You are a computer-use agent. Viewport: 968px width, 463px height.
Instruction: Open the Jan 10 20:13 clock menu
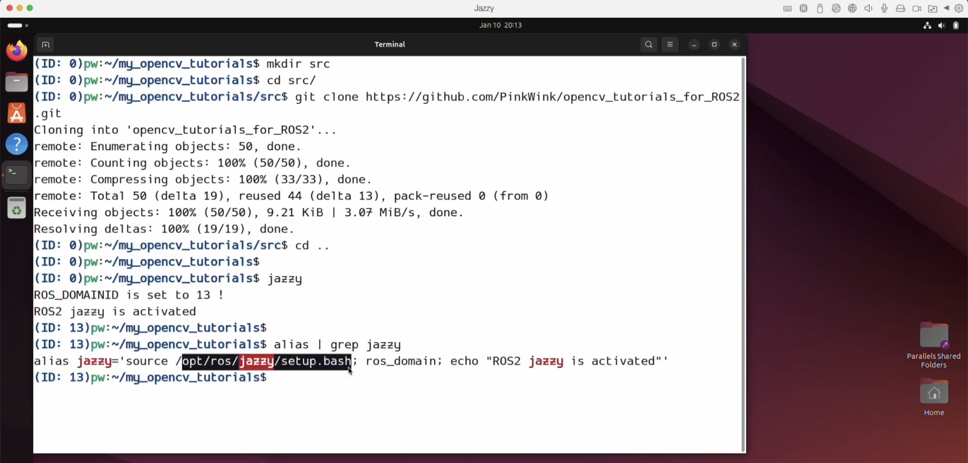click(500, 25)
